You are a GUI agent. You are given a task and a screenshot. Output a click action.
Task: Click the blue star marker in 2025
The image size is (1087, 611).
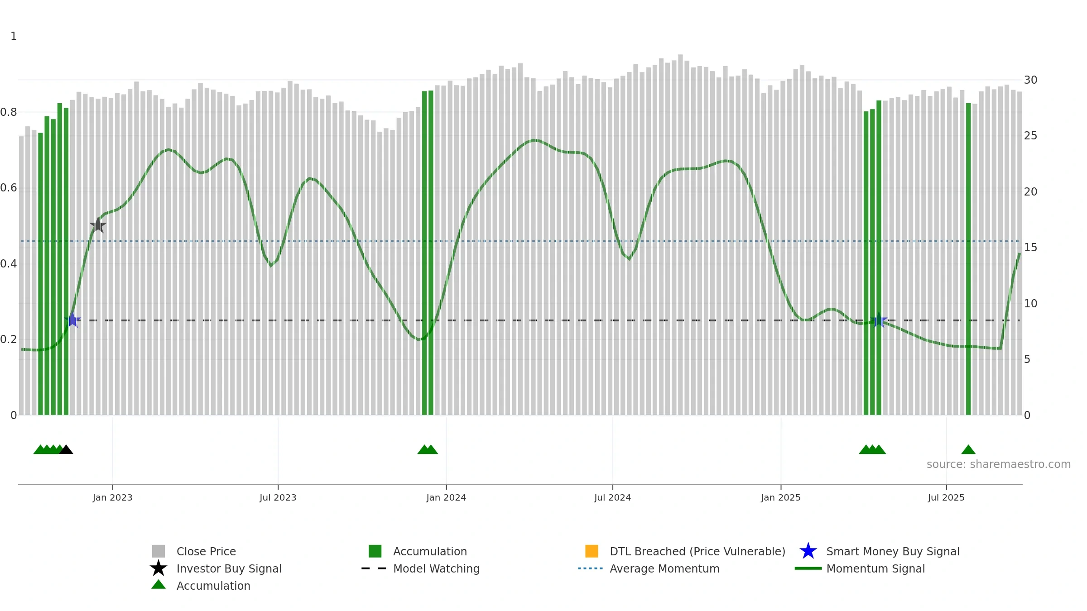879,320
